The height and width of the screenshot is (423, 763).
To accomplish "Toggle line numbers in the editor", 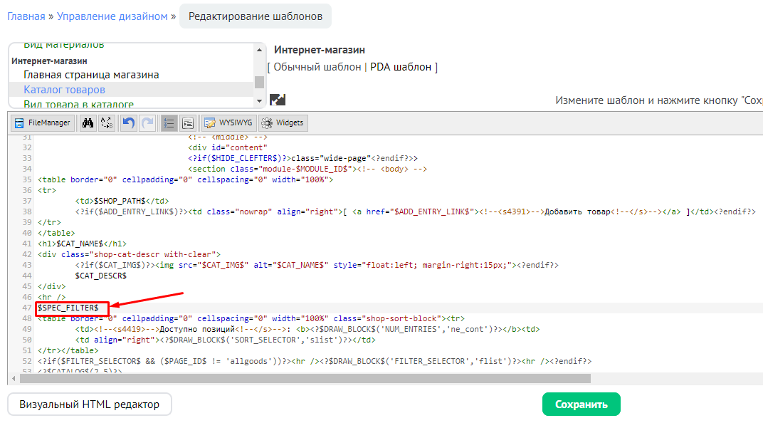I will coord(169,122).
